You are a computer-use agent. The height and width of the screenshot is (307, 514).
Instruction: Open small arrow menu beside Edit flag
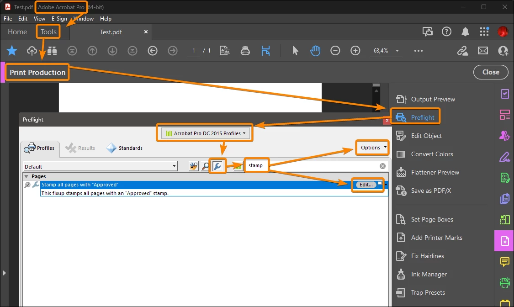pos(386,185)
